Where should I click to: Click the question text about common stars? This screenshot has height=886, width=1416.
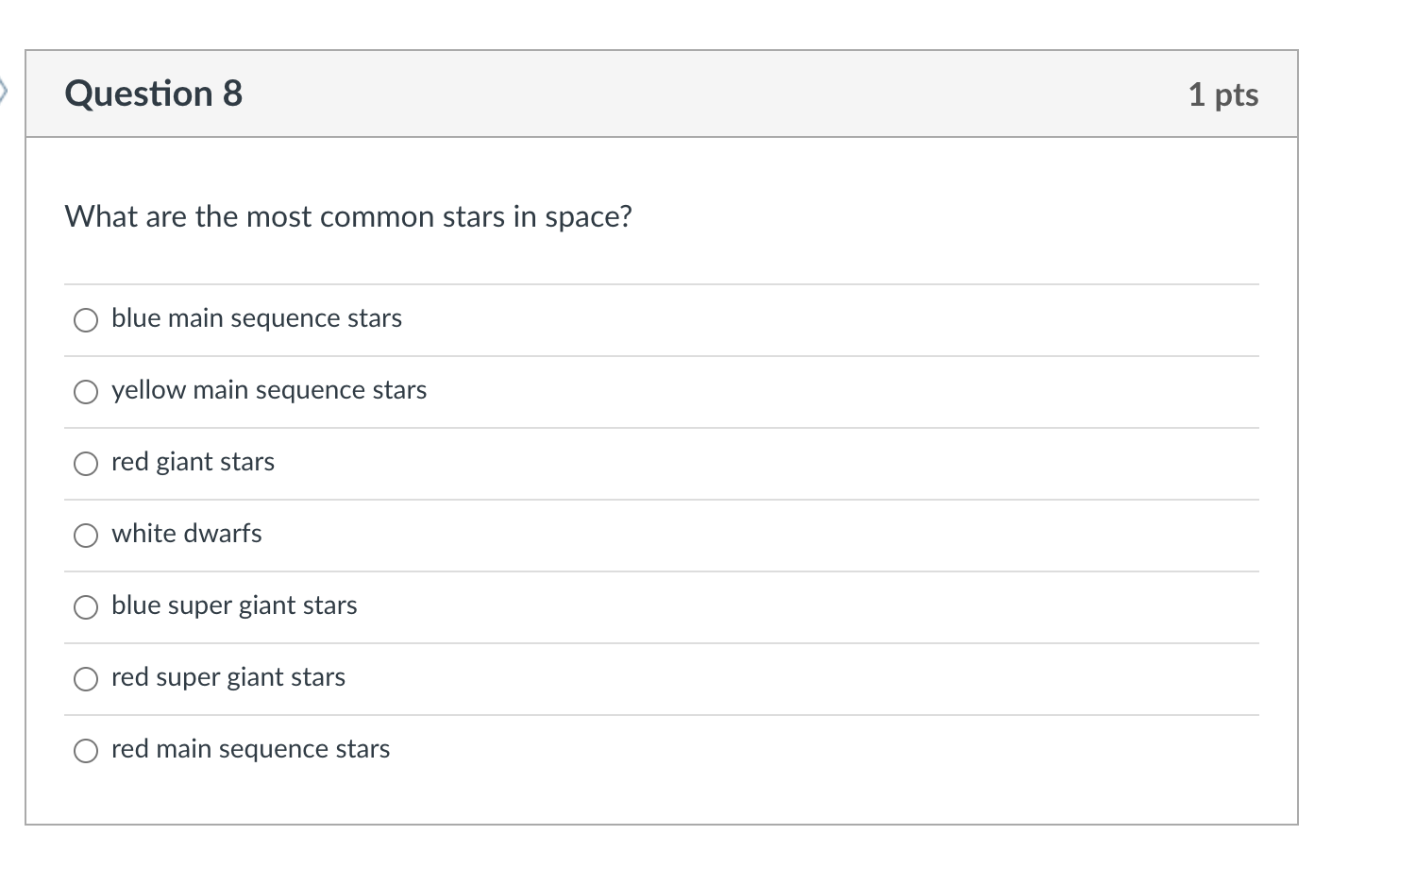[347, 216]
